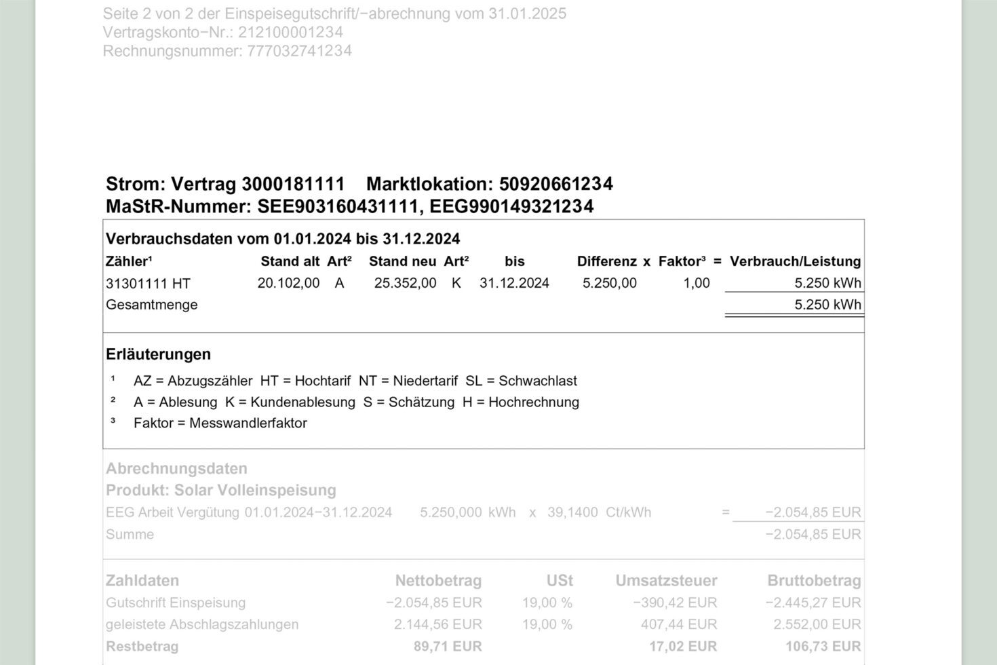Select the Rechnungsnummer 777032741234 line

(x=227, y=51)
